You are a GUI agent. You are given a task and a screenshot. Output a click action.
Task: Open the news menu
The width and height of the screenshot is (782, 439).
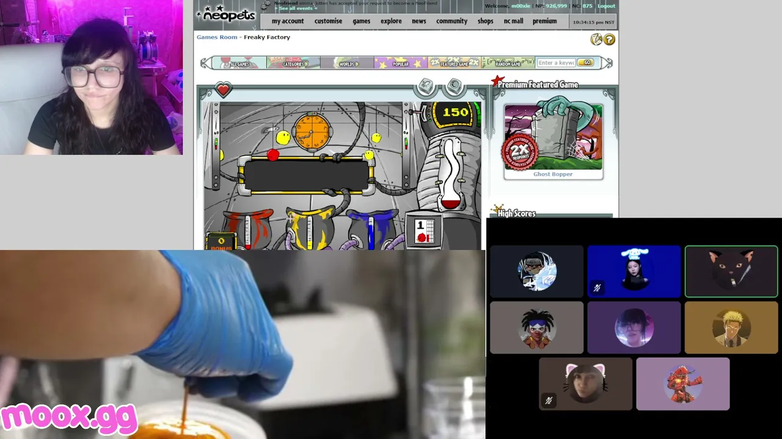[418, 21]
